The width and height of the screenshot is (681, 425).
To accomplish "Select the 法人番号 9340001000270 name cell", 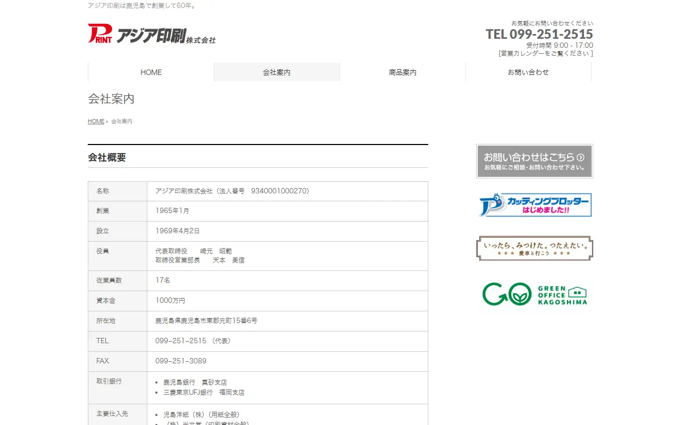I will (x=287, y=191).
